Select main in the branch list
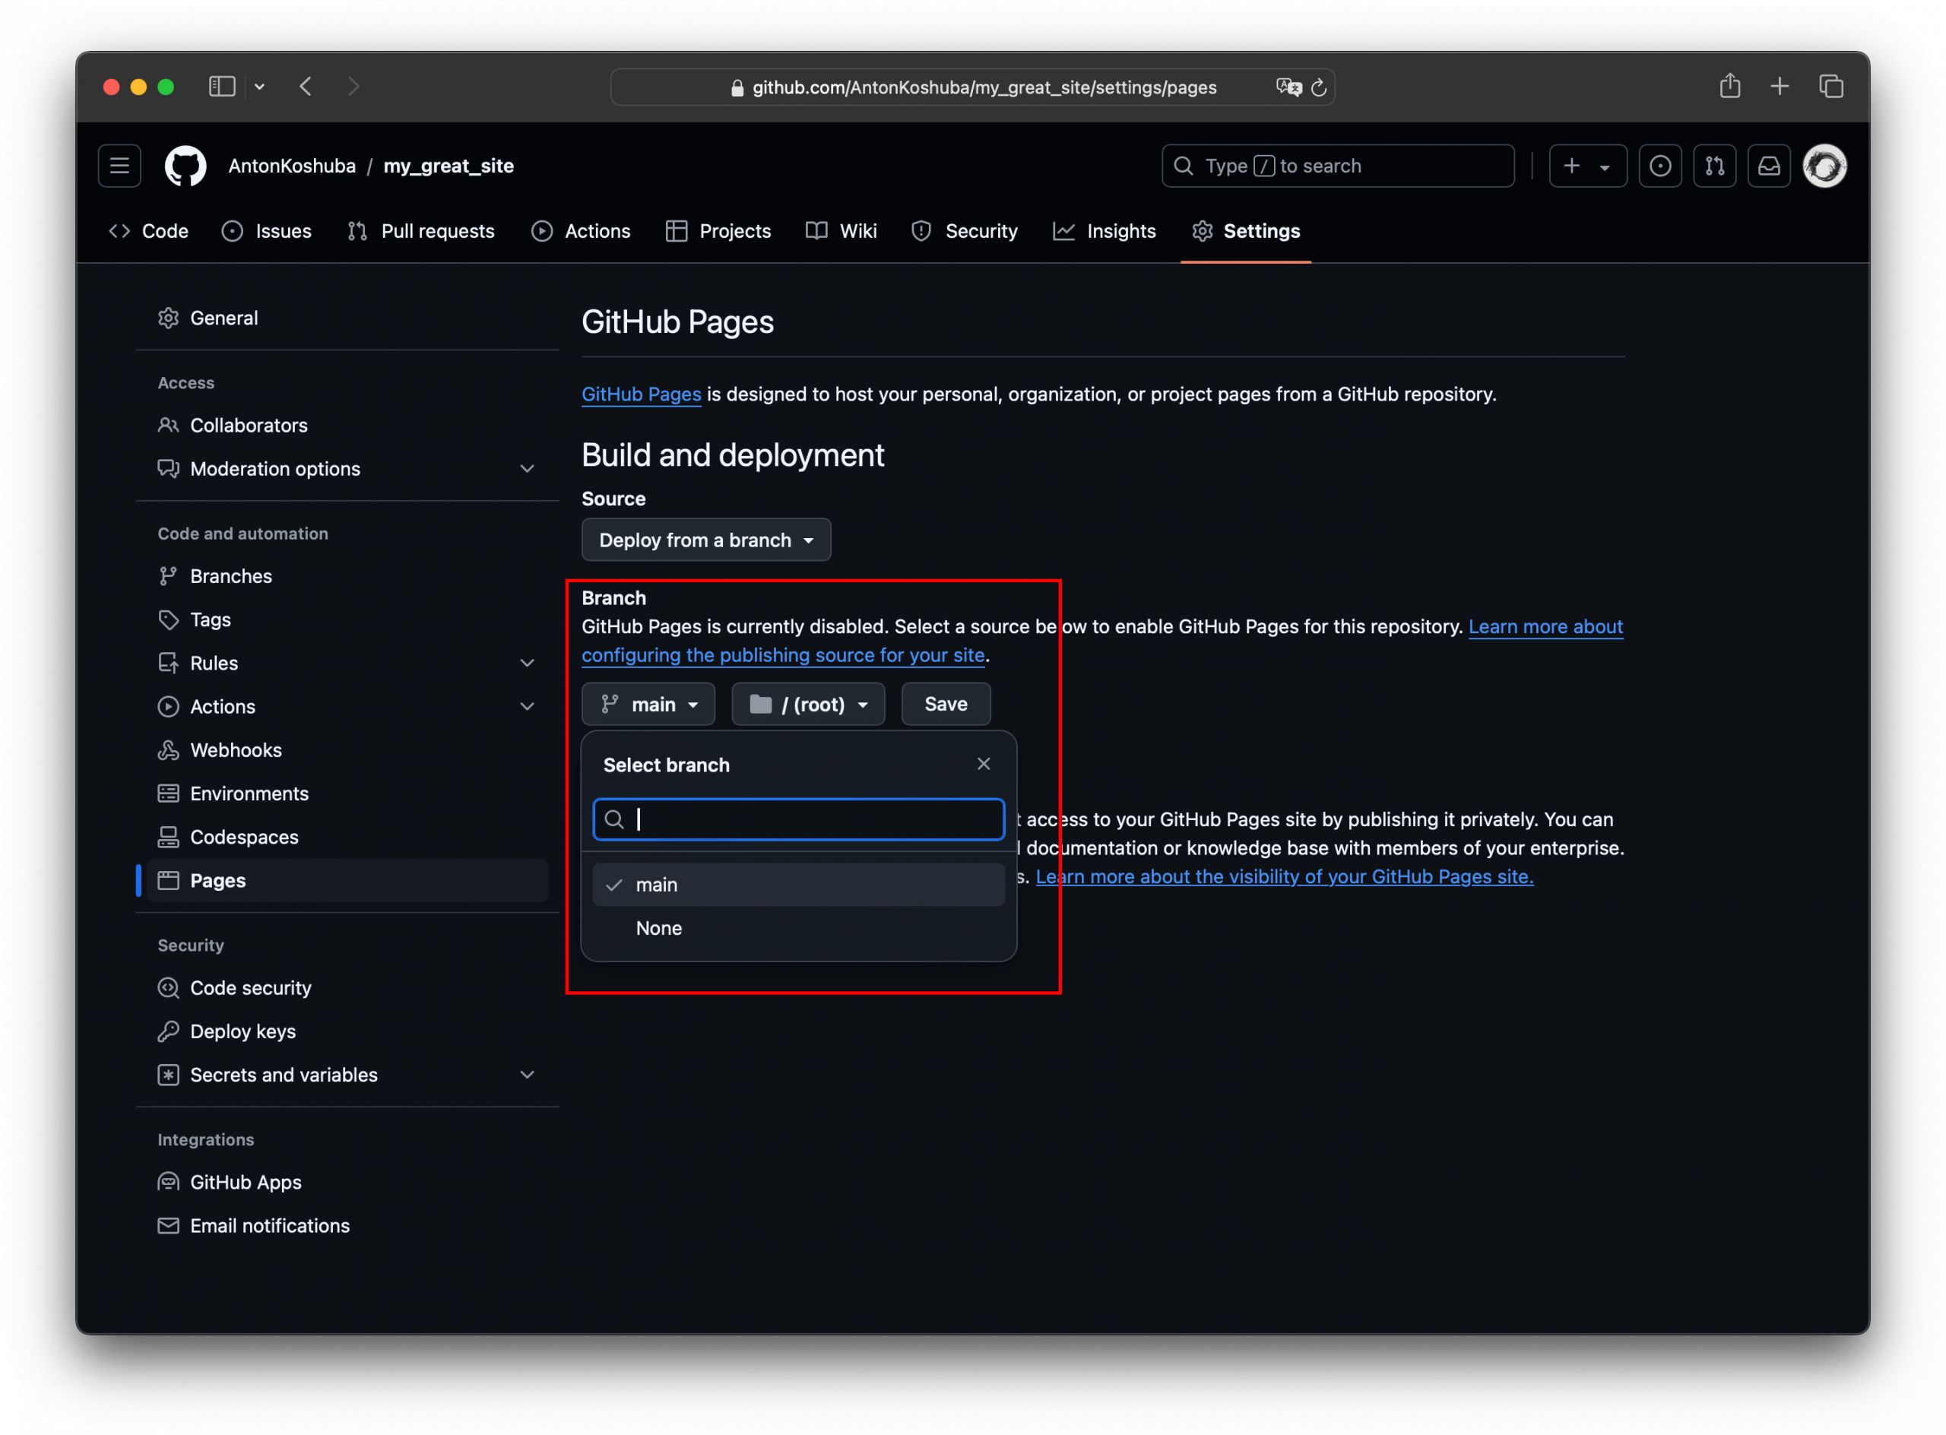This screenshot has width=1946, height=1435. click(798, 884)
